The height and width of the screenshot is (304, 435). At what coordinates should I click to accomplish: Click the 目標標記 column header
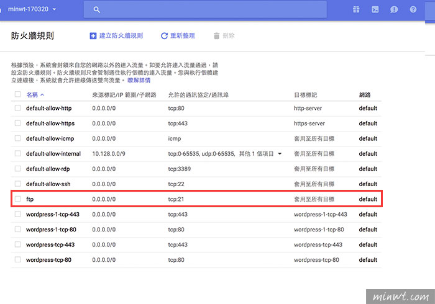305,95
